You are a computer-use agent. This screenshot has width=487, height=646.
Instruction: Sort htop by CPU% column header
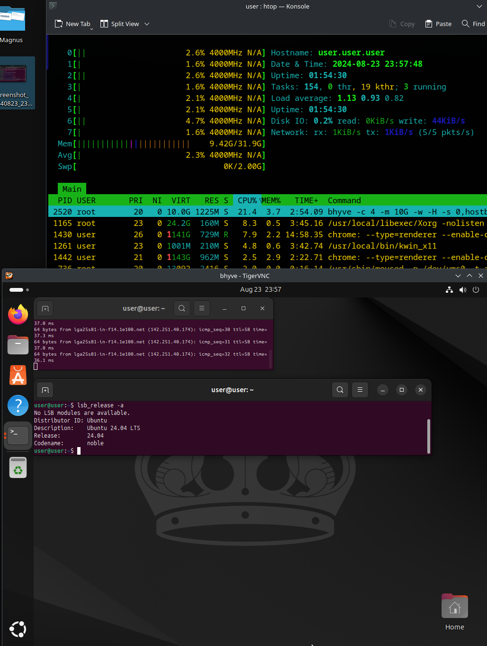247,200
